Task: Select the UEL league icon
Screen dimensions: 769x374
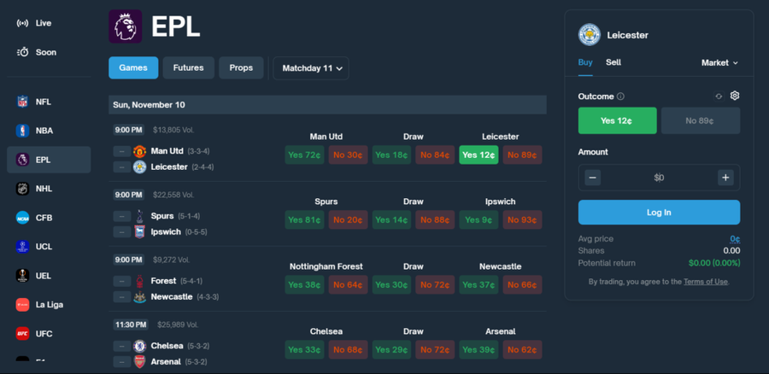Action: click(x=22, y=276)
